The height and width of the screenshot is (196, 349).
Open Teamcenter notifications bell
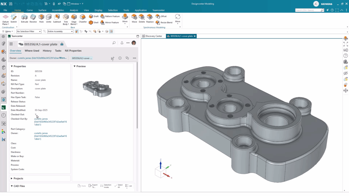tap(122, 43)
